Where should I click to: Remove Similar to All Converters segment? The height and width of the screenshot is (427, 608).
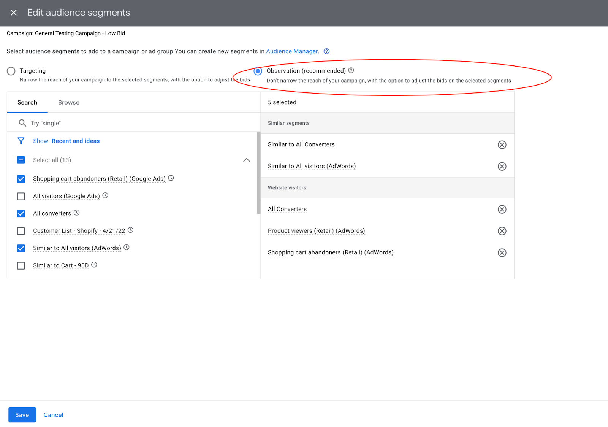(502, 144)
